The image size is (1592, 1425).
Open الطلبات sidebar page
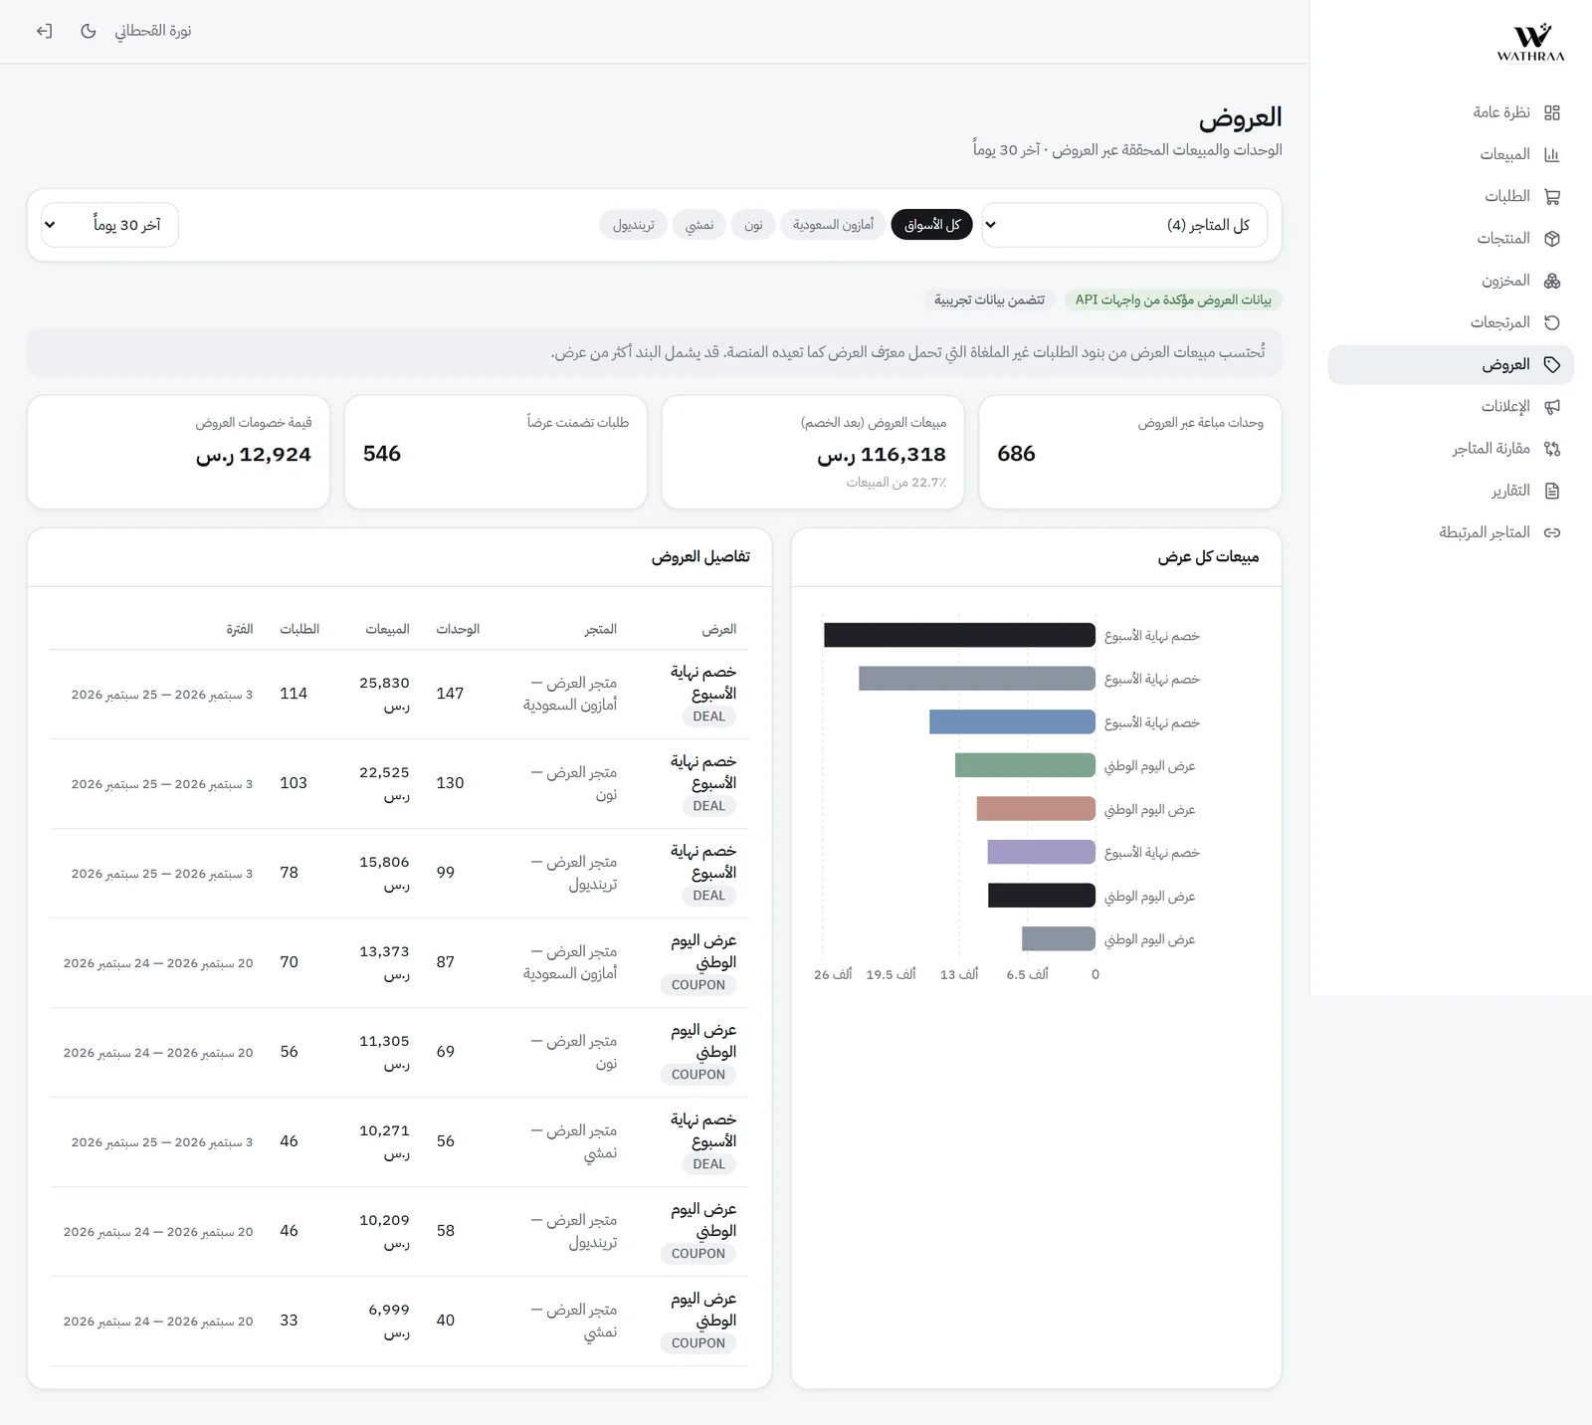[1451, 196]
